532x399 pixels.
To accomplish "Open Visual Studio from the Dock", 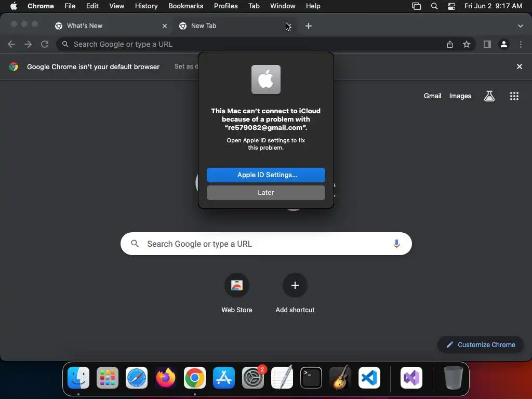I will [x=411, y=378].
